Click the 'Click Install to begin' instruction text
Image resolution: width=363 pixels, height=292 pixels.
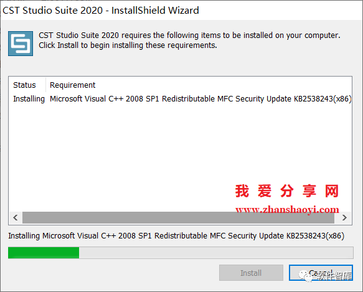point(128,45)
